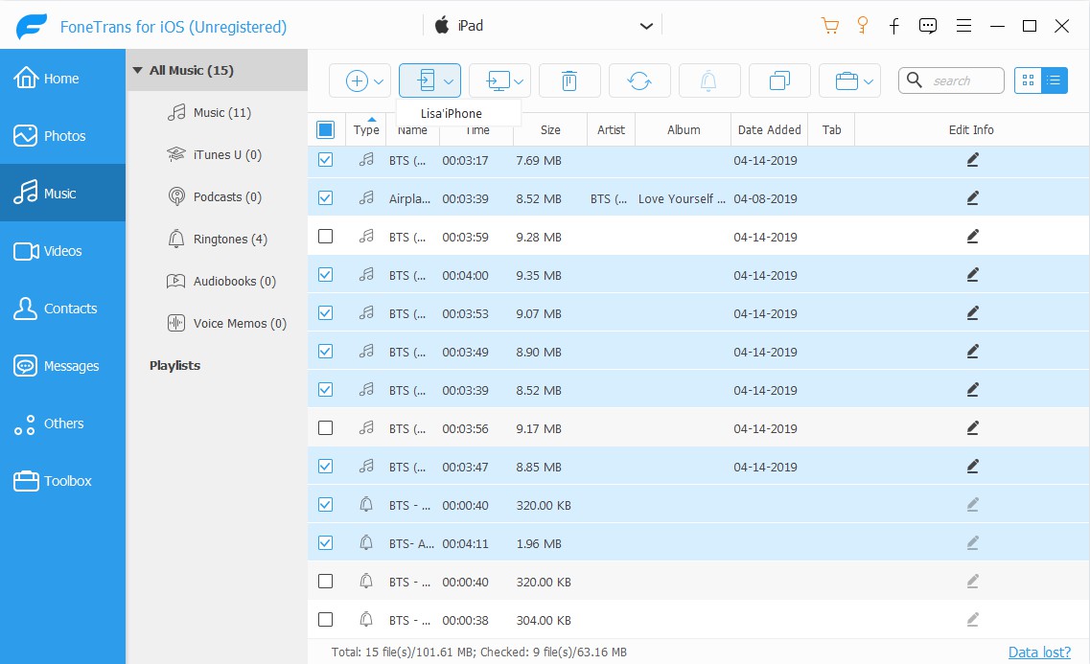Click the Add files plus button
1090x664 pixels.
coord(357,81)
